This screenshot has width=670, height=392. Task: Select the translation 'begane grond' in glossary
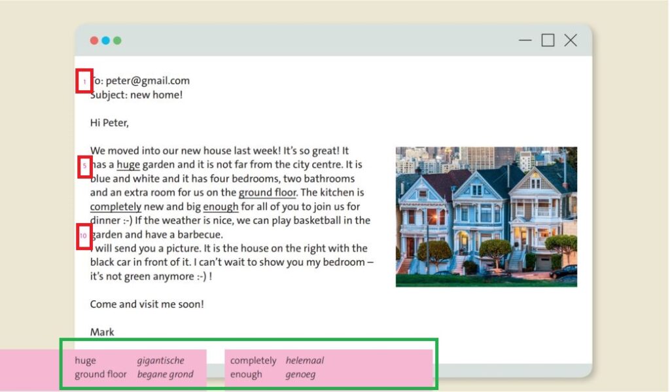point(165,375)
